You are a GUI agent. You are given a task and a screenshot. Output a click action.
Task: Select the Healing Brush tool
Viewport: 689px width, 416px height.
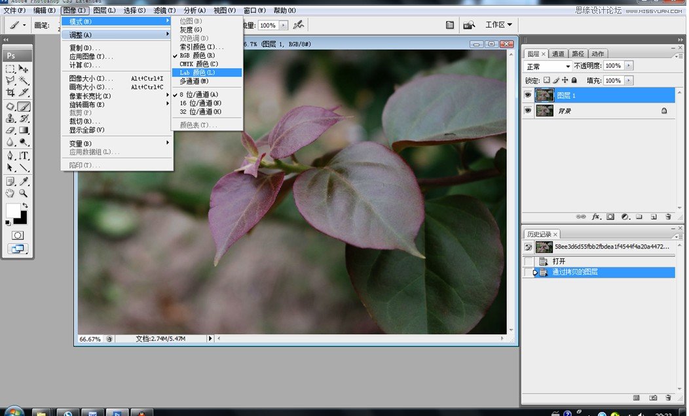(x=10, y=107)
